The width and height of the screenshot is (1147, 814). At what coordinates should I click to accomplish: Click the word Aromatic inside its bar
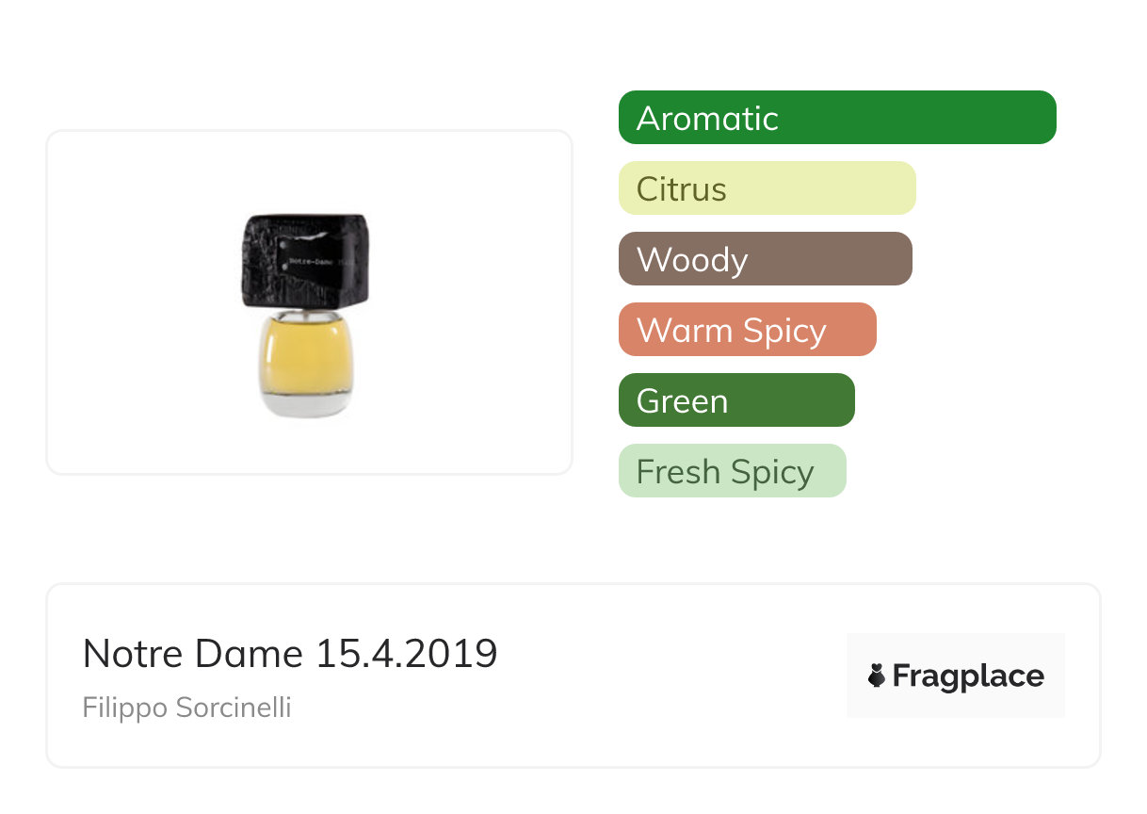click(707, 119)
